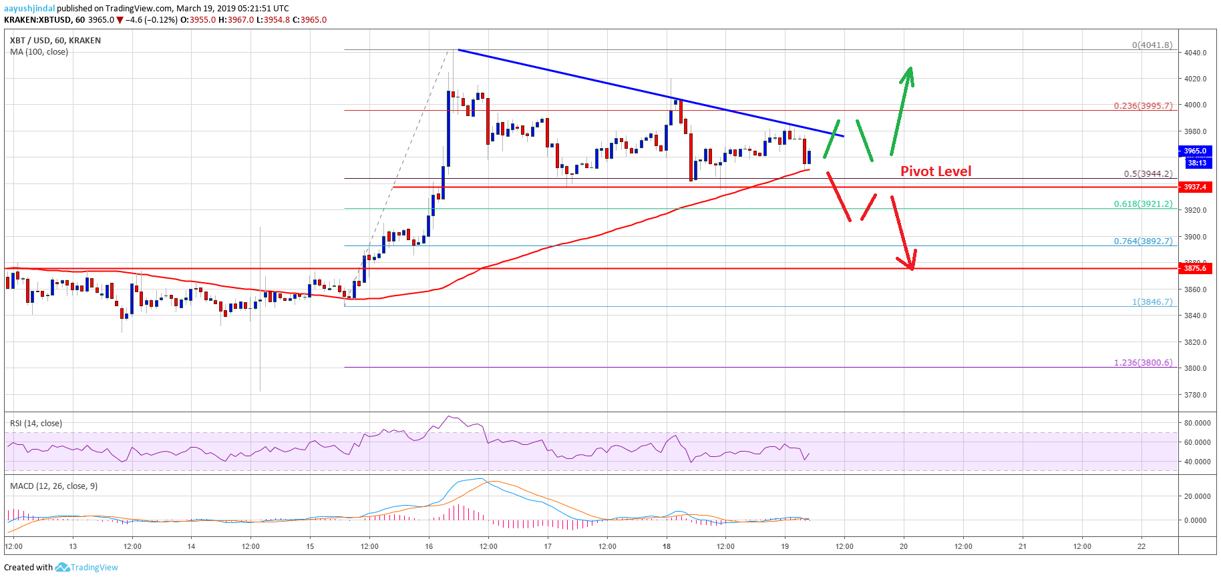Click the TradingView logo icon

click(x=62, y=567)
